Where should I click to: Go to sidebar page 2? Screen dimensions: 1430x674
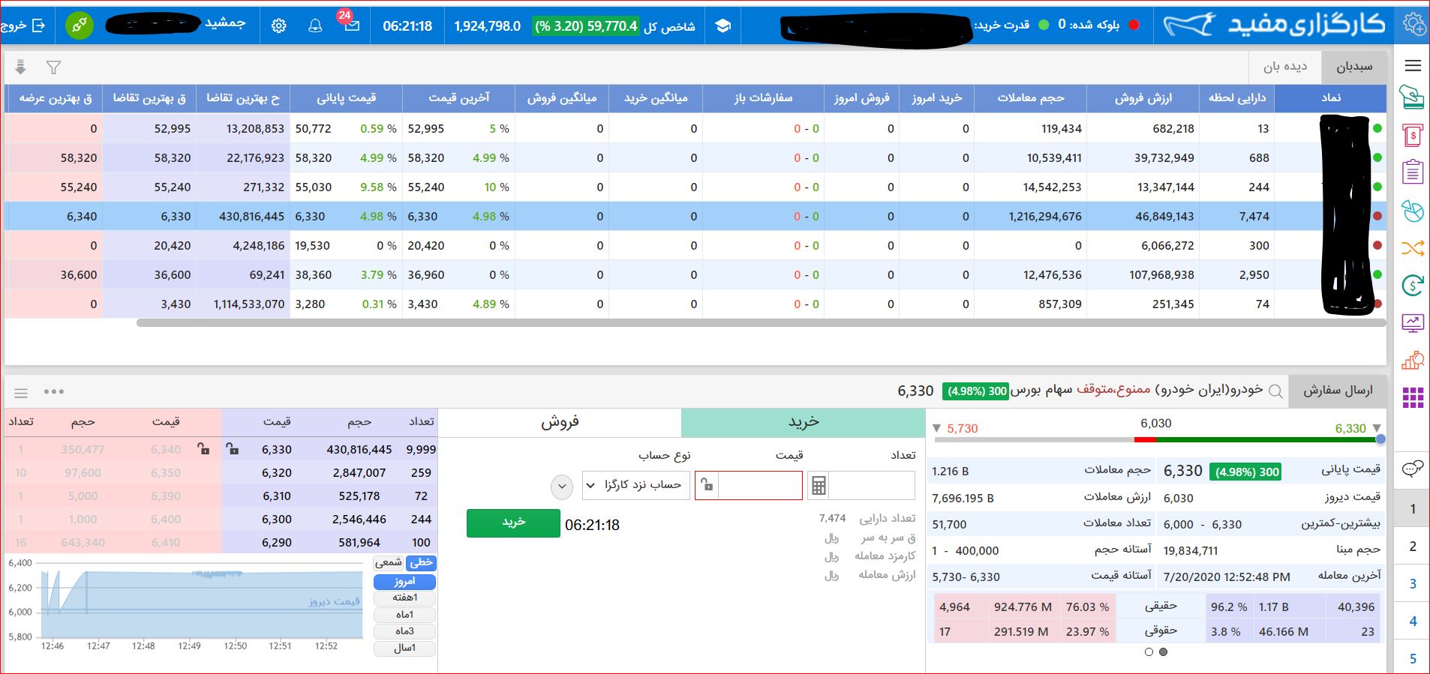pos(1413,546)
